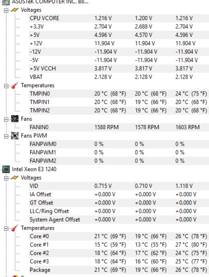Click the Intel Xeon E3 1240 chip icon
Screen dimensions: 209x277
point(6,169)
